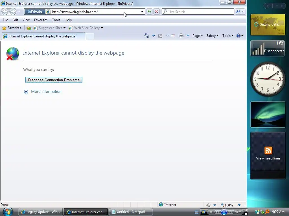289x216 pixels.
Task: Open the Safety command bar menu
Action: pyautogui.click(x=213, y=36)
